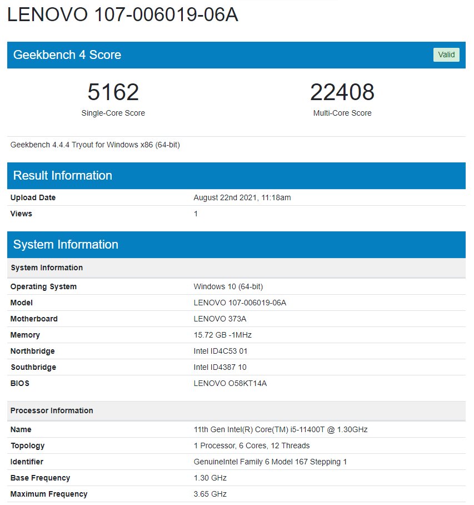Click the gray System Information subheader row
Screen dimensions: 474x505
[236, 268]
